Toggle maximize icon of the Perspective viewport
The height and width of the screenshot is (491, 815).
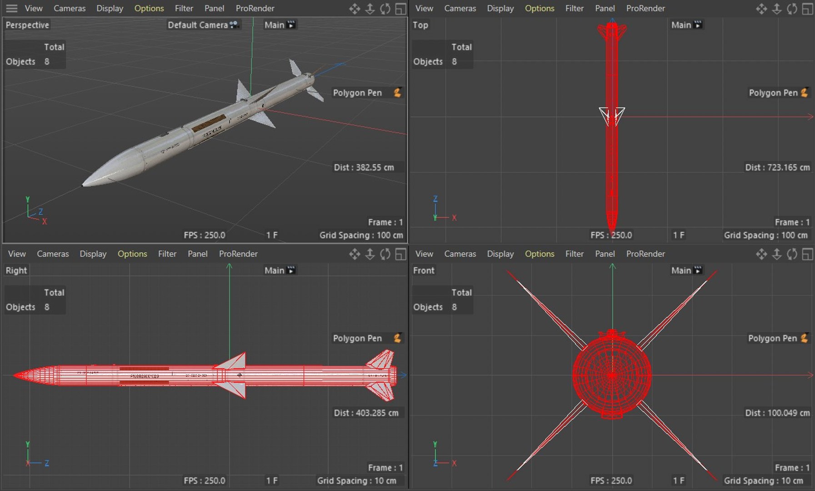coord(400,9)
